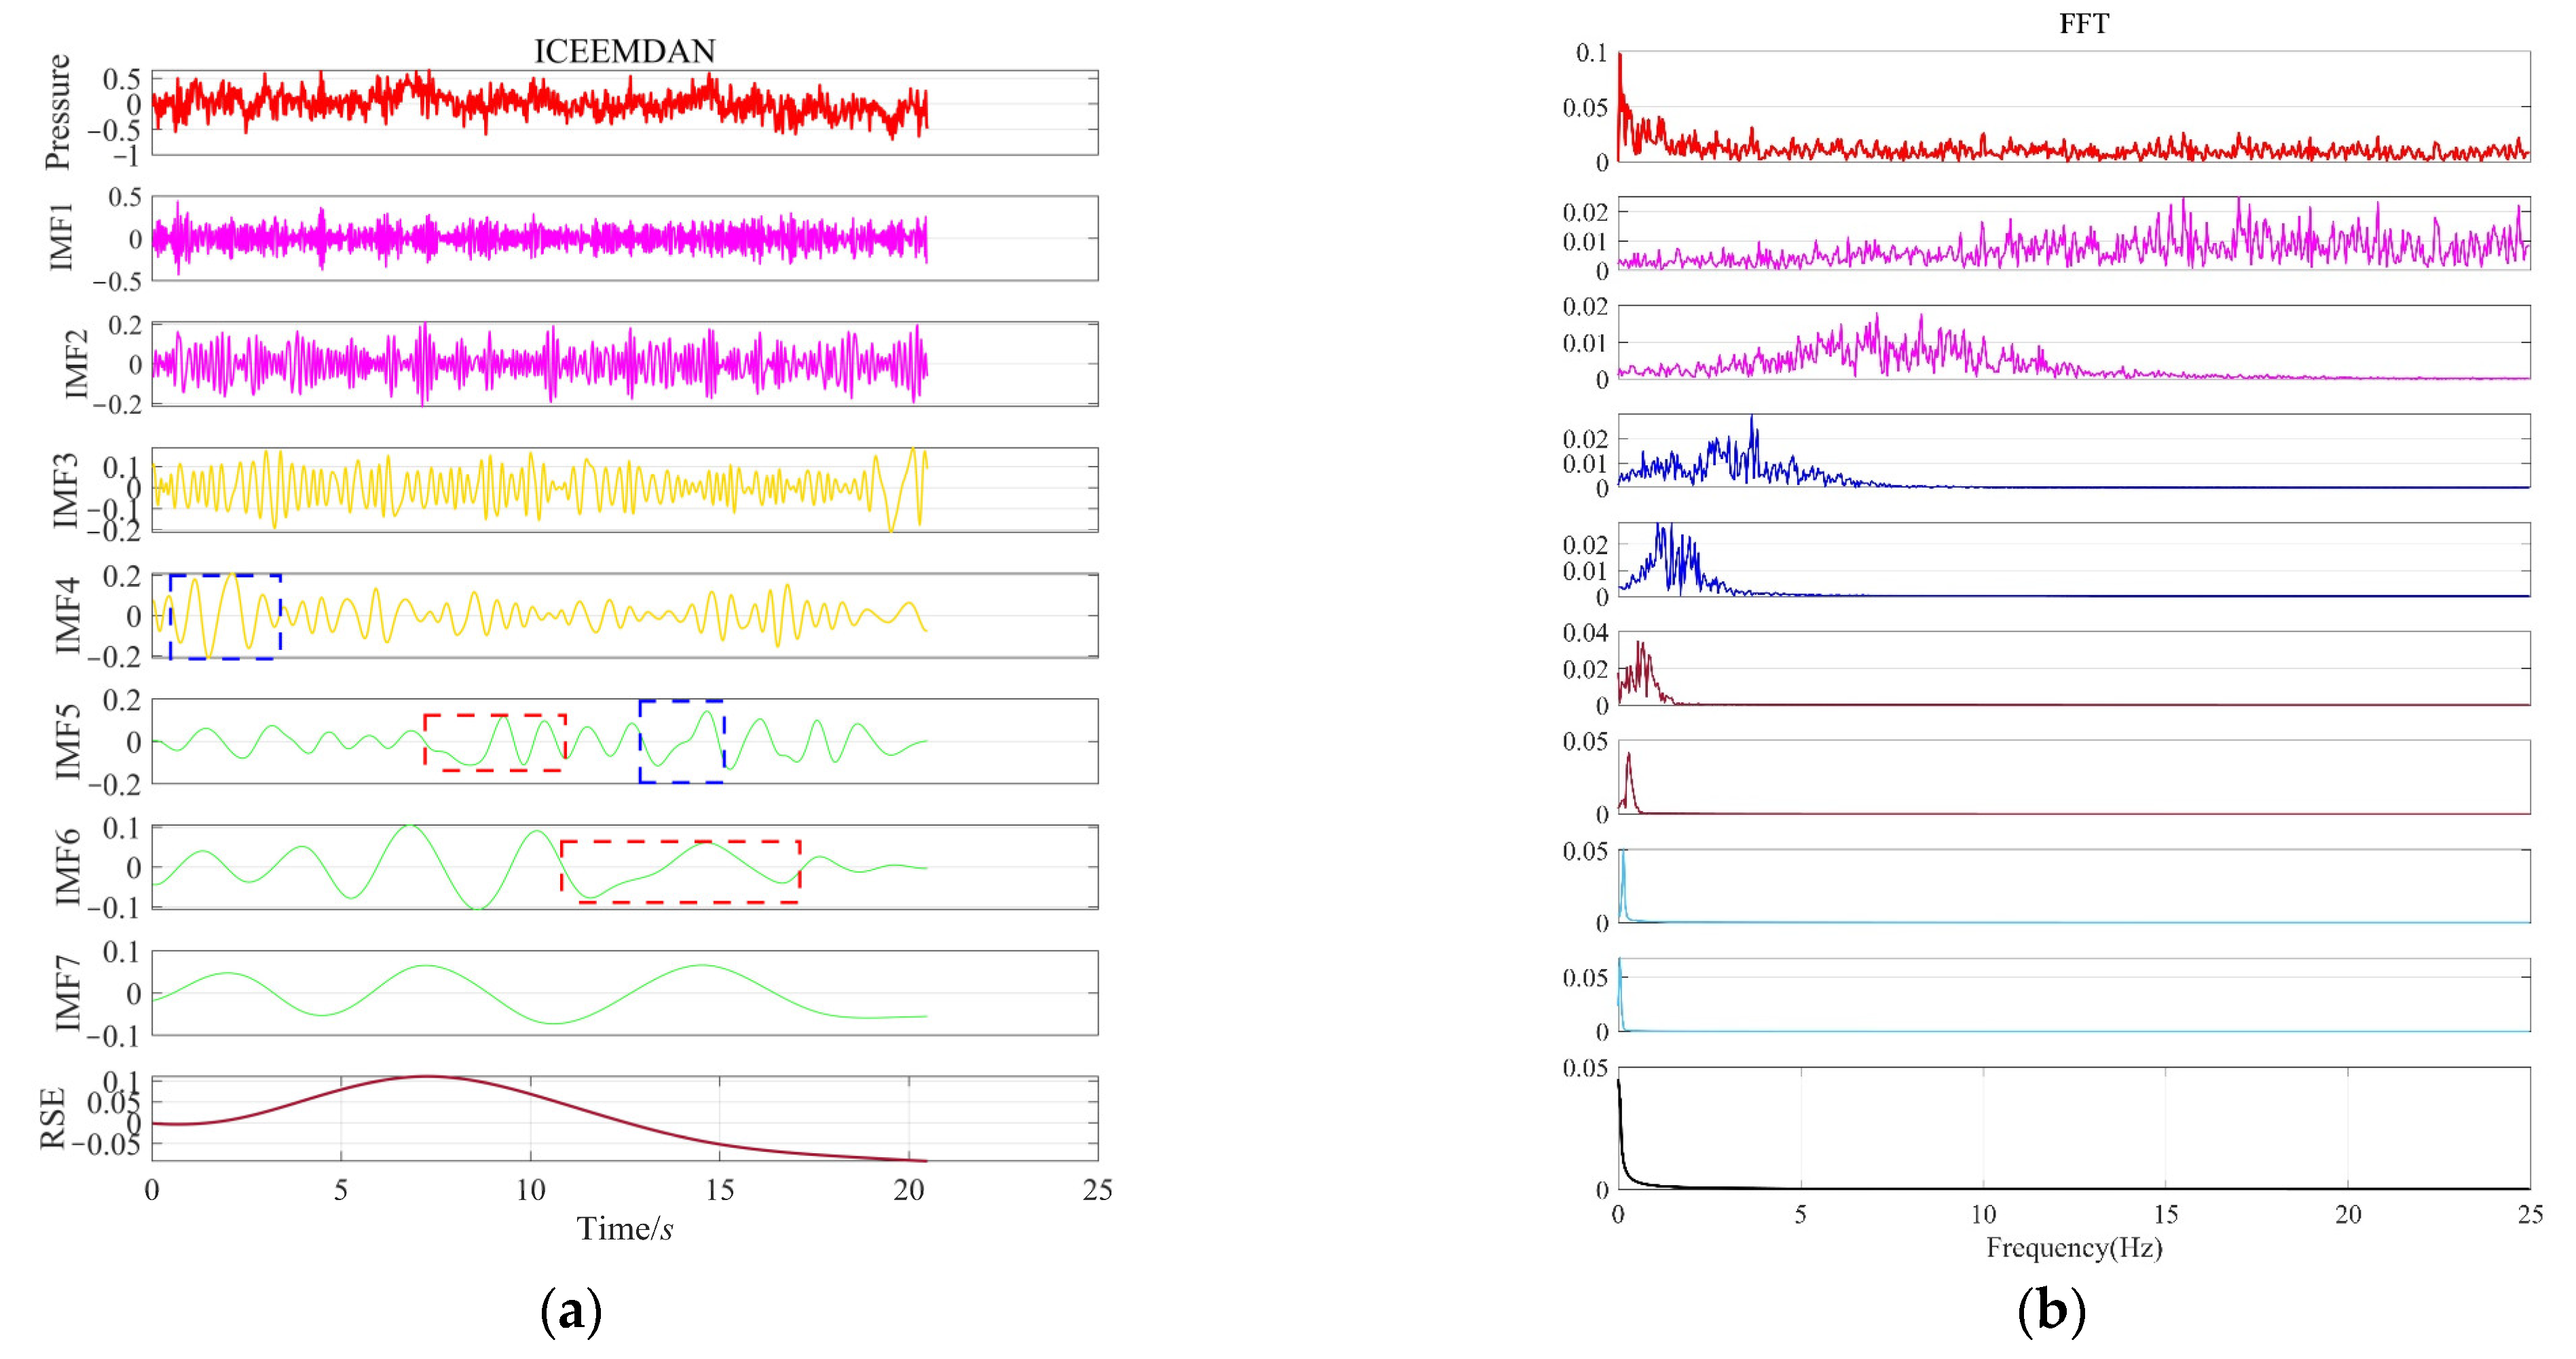
Task: Click the Pressure axis label
Action: pyautogui.click(x=58, y=112)
